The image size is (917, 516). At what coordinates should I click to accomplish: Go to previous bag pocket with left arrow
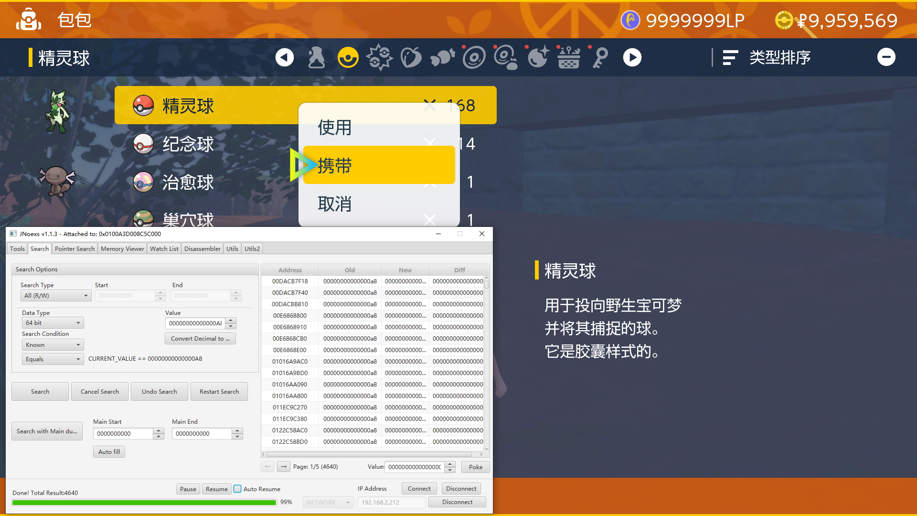tap(285, 58)
